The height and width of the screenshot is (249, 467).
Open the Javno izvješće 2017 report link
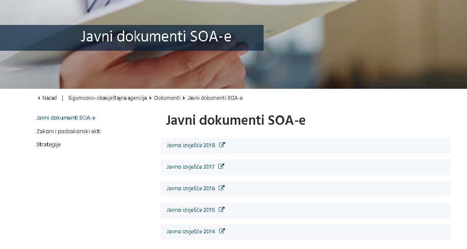coord(190,167)
